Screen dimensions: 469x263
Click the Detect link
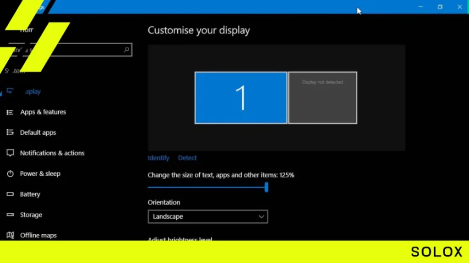(x=187, y=158)
